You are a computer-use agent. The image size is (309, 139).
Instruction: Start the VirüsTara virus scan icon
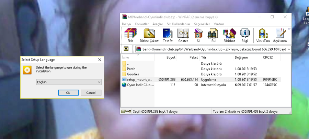263,35
